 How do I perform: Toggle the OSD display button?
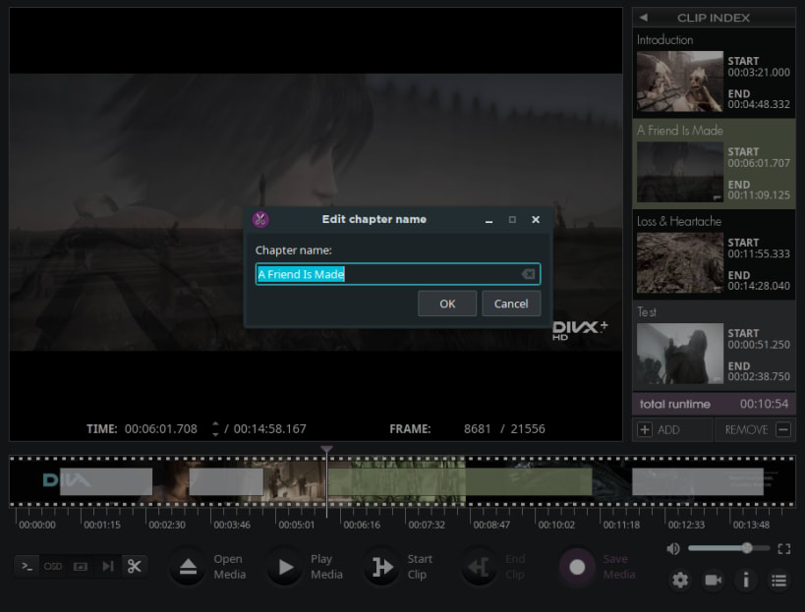53,567
